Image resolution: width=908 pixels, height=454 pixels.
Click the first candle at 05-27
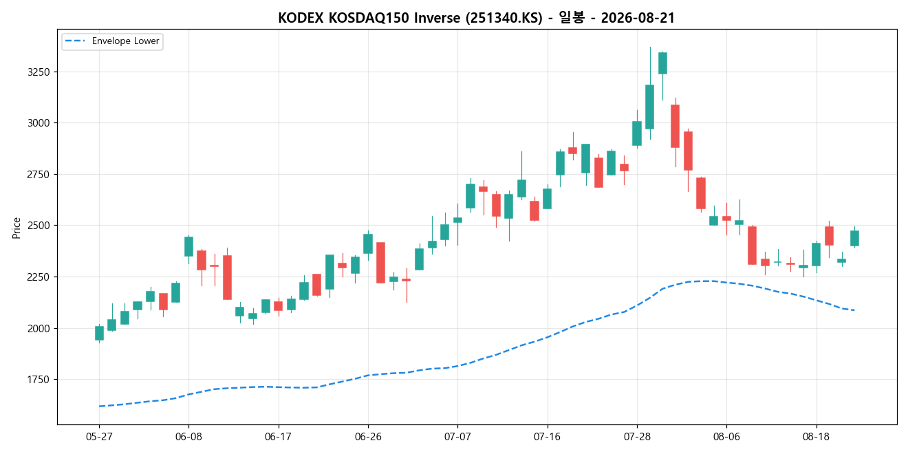pos(99,333)
